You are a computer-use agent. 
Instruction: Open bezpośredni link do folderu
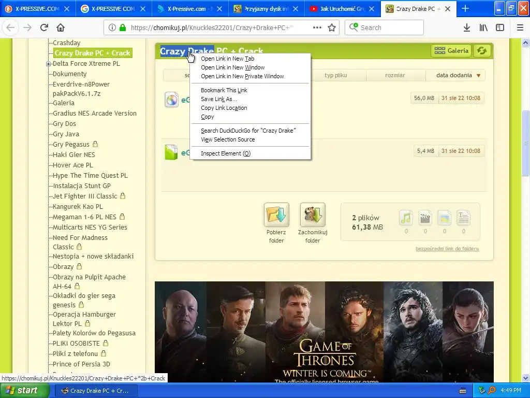click(447, 248)
